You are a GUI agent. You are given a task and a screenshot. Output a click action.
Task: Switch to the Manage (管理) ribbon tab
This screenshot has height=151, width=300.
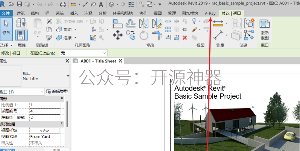point(172,13)
